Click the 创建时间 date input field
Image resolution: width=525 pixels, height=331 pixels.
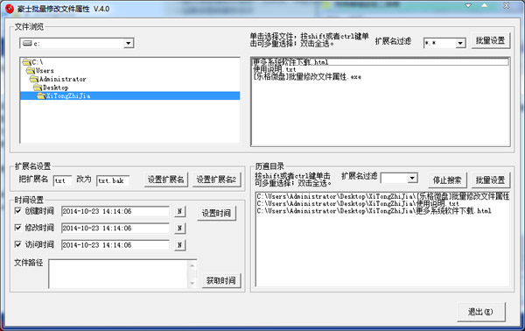click(115, 211)
